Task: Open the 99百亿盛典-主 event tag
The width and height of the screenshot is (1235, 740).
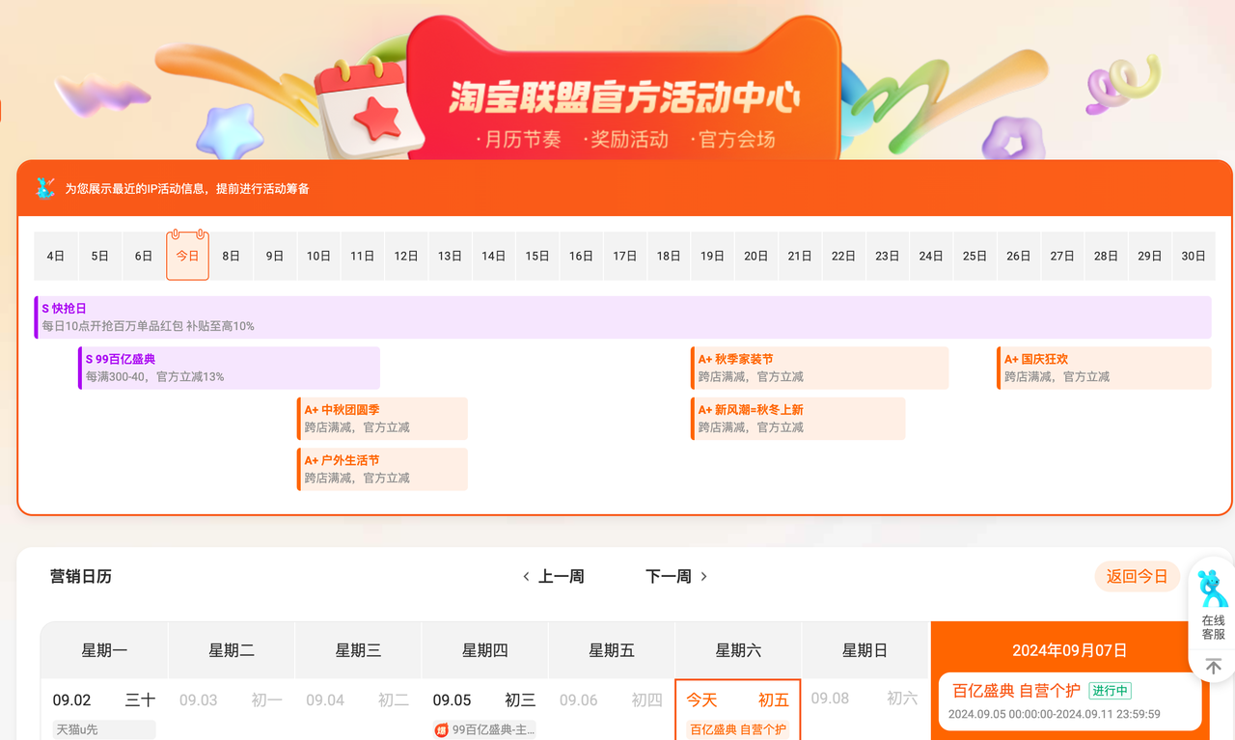Action: point(484,729)
